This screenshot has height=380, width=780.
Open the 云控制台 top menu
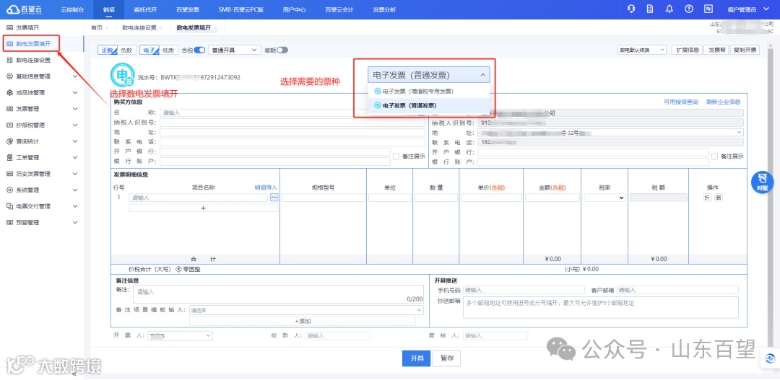(72, 9)
